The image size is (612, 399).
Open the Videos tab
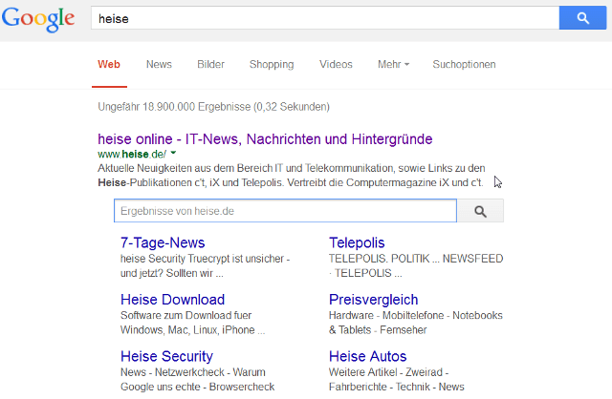point(336,64)
